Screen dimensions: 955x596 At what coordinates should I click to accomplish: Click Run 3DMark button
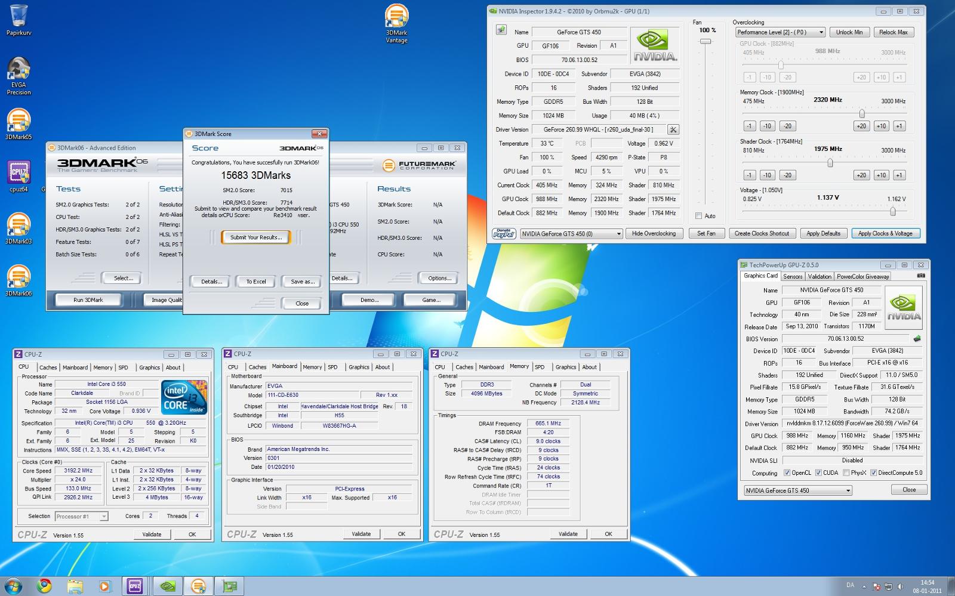click(88, 300)
